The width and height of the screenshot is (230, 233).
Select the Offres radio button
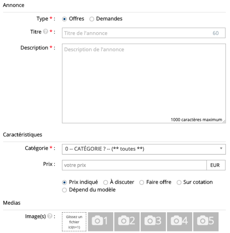click(64, 19)
